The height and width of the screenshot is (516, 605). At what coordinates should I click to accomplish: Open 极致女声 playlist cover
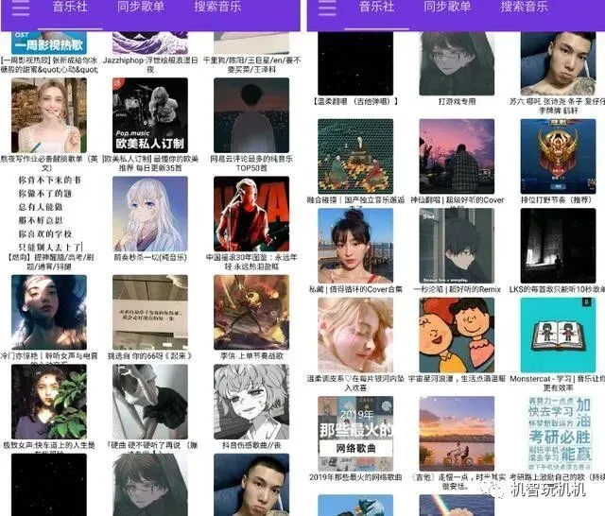pyautogui.click(x=49, y=402)
